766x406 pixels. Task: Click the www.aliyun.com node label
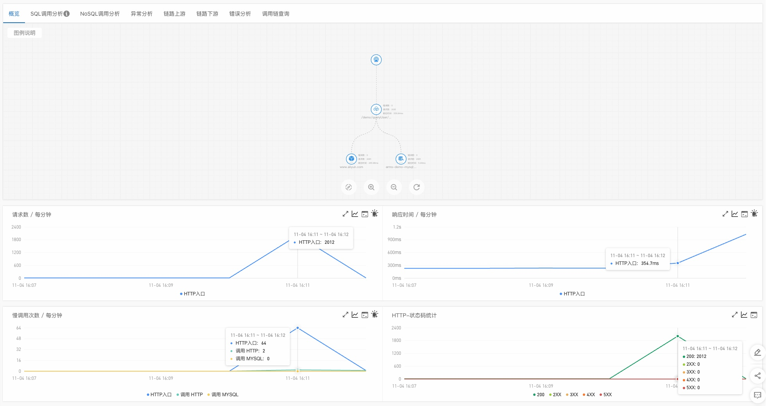(x=351, y=167)
